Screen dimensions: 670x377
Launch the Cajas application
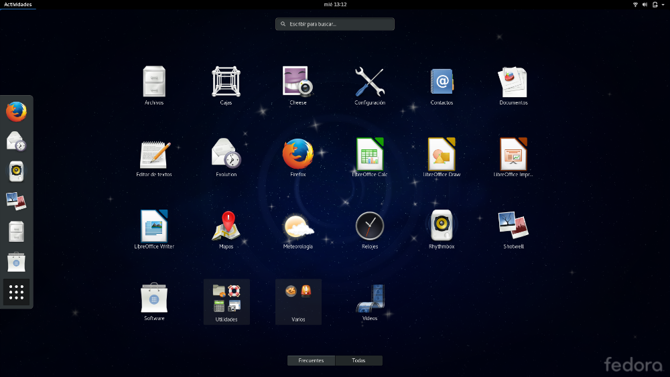(226, 86)
